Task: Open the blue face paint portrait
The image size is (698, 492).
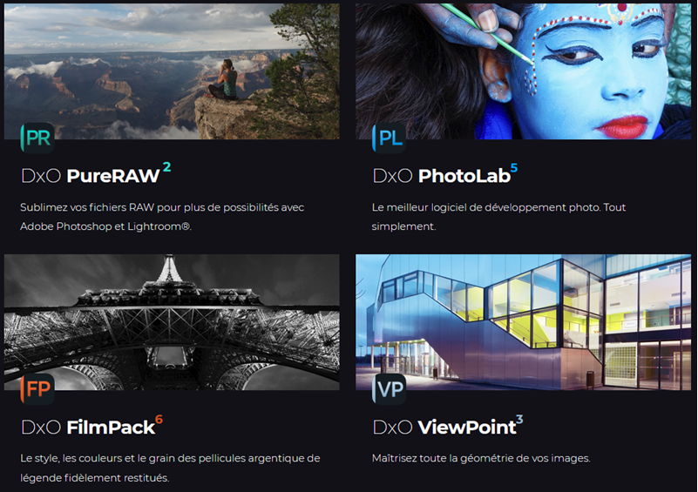Action: 523,71
